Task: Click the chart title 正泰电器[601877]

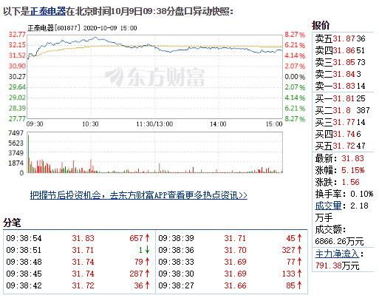Action: click(x=54, y=28)
